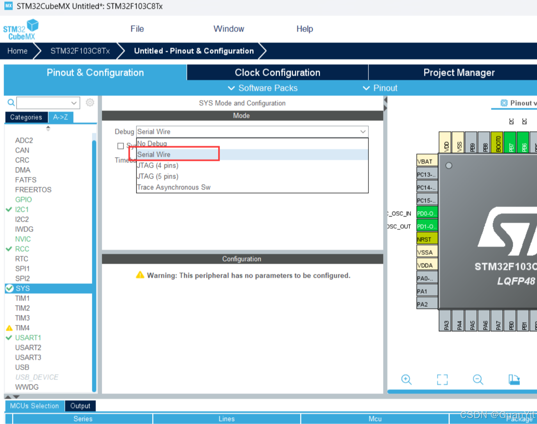Image resolution: width=537 pixels, height=424 pixels.
Task: Select ADC2 in the peripheral list
Action: pyautogui.click(x=24, y=141)
